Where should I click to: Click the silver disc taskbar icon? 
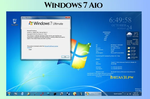coord(61,94)
